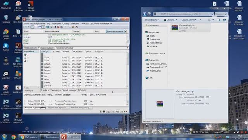Image resolution: width=248 pixels, height=140 pixels.
Task: Open Site Manager dropdown arrow in toolbar
Action: tap(29, 27)
